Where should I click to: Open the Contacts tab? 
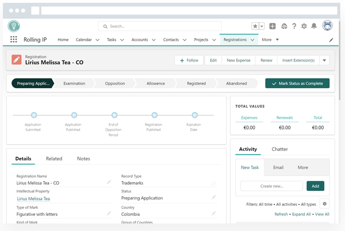tap(171, 40)
